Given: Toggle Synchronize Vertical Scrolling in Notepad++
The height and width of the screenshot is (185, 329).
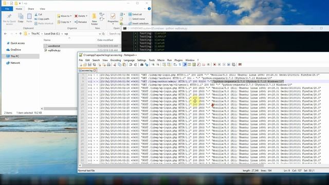Looking at the screenshot, I should tap(163, 65).
